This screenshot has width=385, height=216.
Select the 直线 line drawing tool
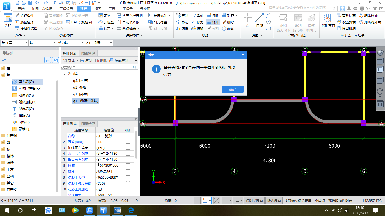point(260,21)
